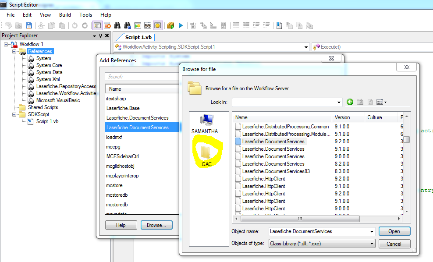433x262 pixels.
Task: Open the Project Explorer options arrow
Action: (x=94, y=36)
